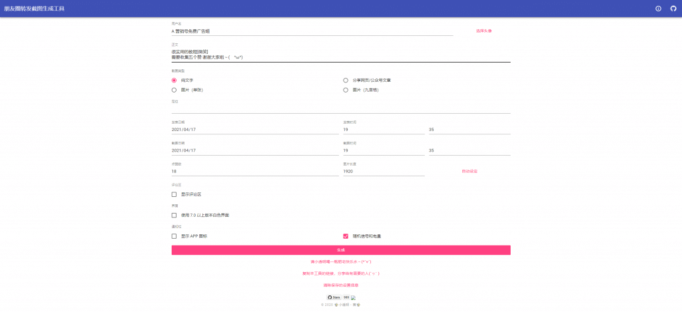Uncheck the 随机信号和电量 checkbox
The image size is (682, 312).
click(346, 236)
